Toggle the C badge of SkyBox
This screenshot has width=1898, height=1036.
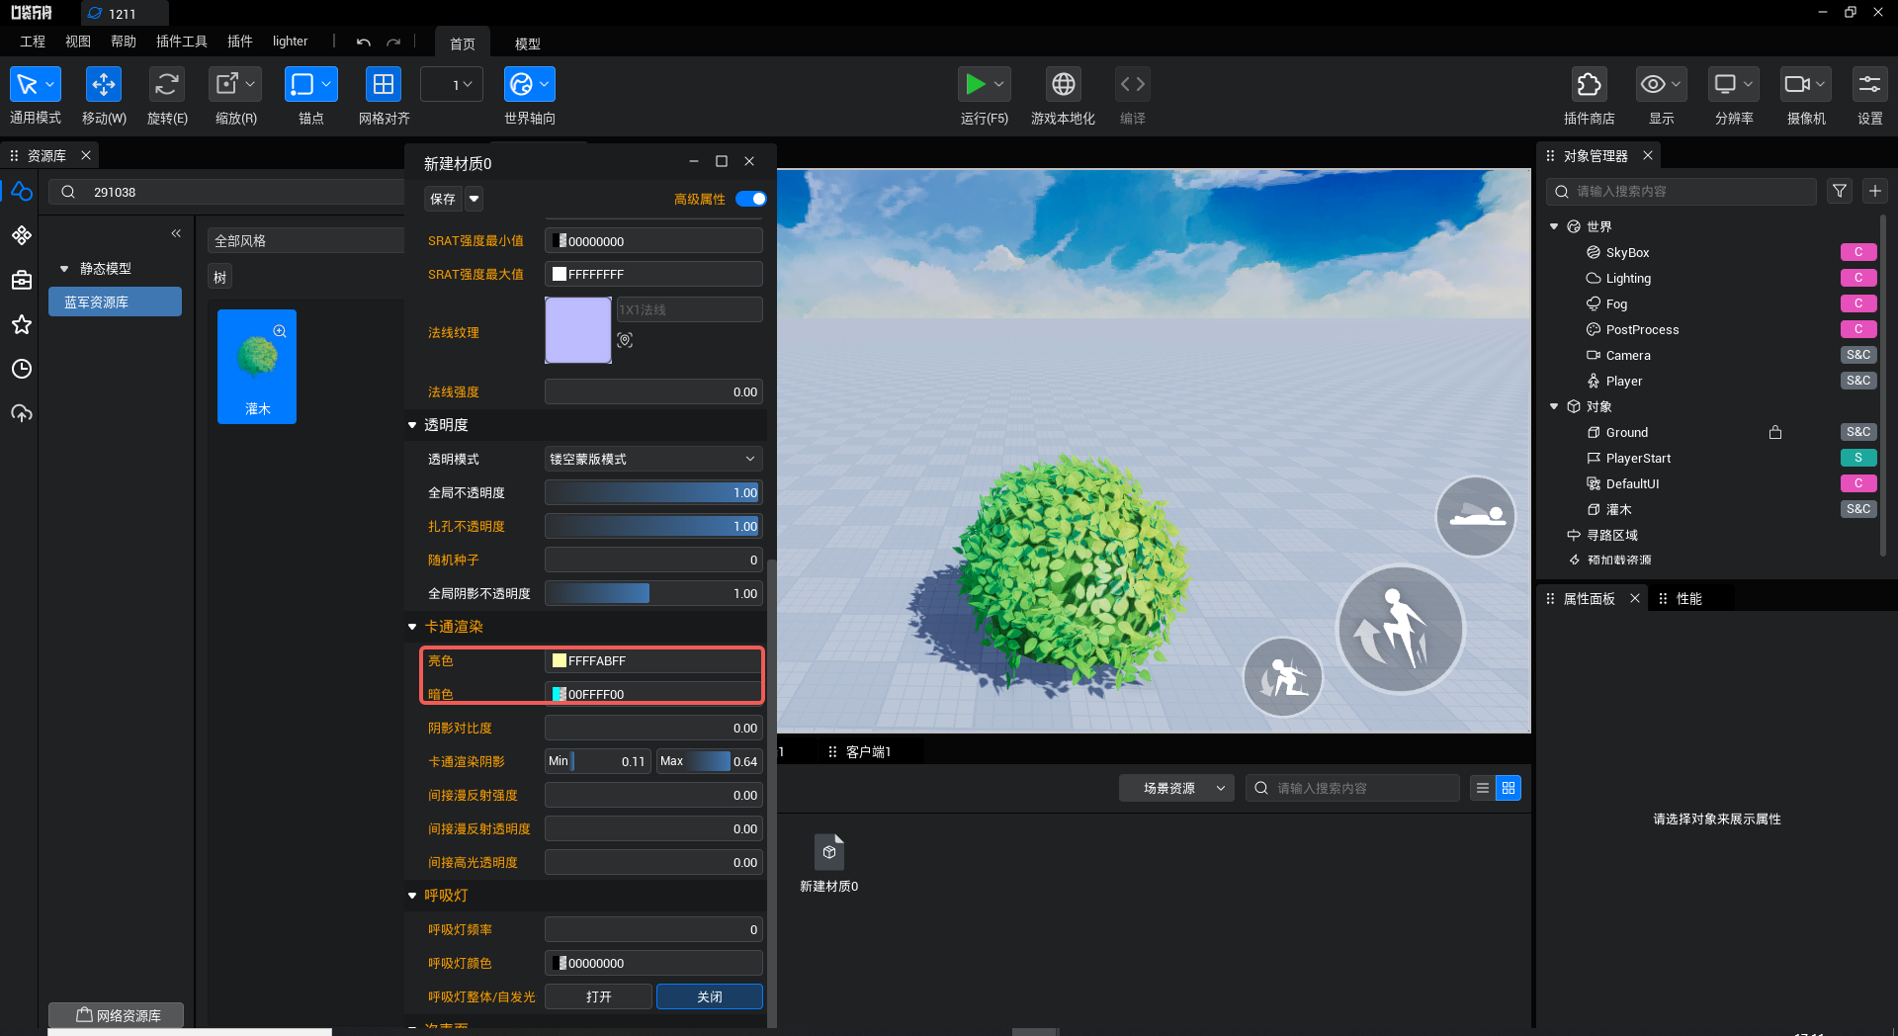click(x=1858, y=252)
